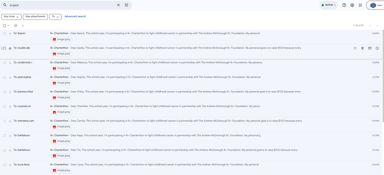384x175 pixels.
Task: Open the Help question mark icon
Action: 344,5
